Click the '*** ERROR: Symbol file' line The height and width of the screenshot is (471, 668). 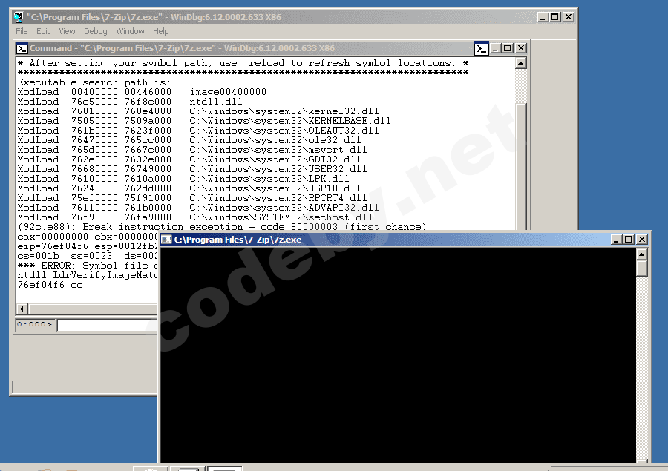tap(87, 266)
